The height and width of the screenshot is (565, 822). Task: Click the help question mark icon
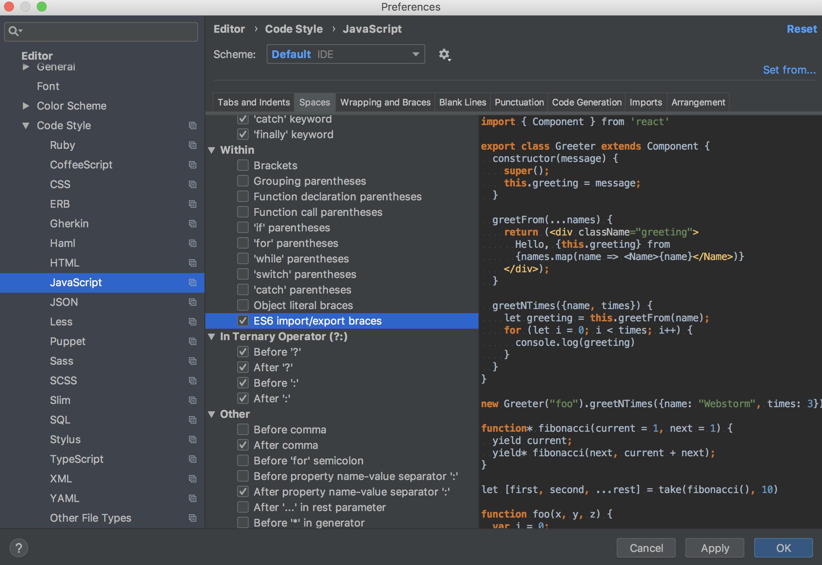point(19,548)
